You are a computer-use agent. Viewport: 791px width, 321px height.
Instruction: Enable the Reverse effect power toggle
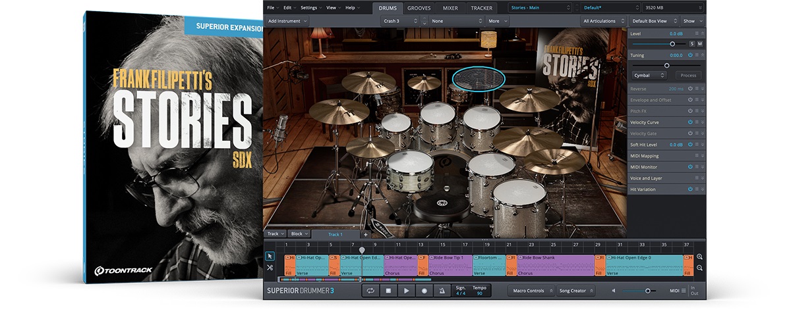[x=690, y=89]
